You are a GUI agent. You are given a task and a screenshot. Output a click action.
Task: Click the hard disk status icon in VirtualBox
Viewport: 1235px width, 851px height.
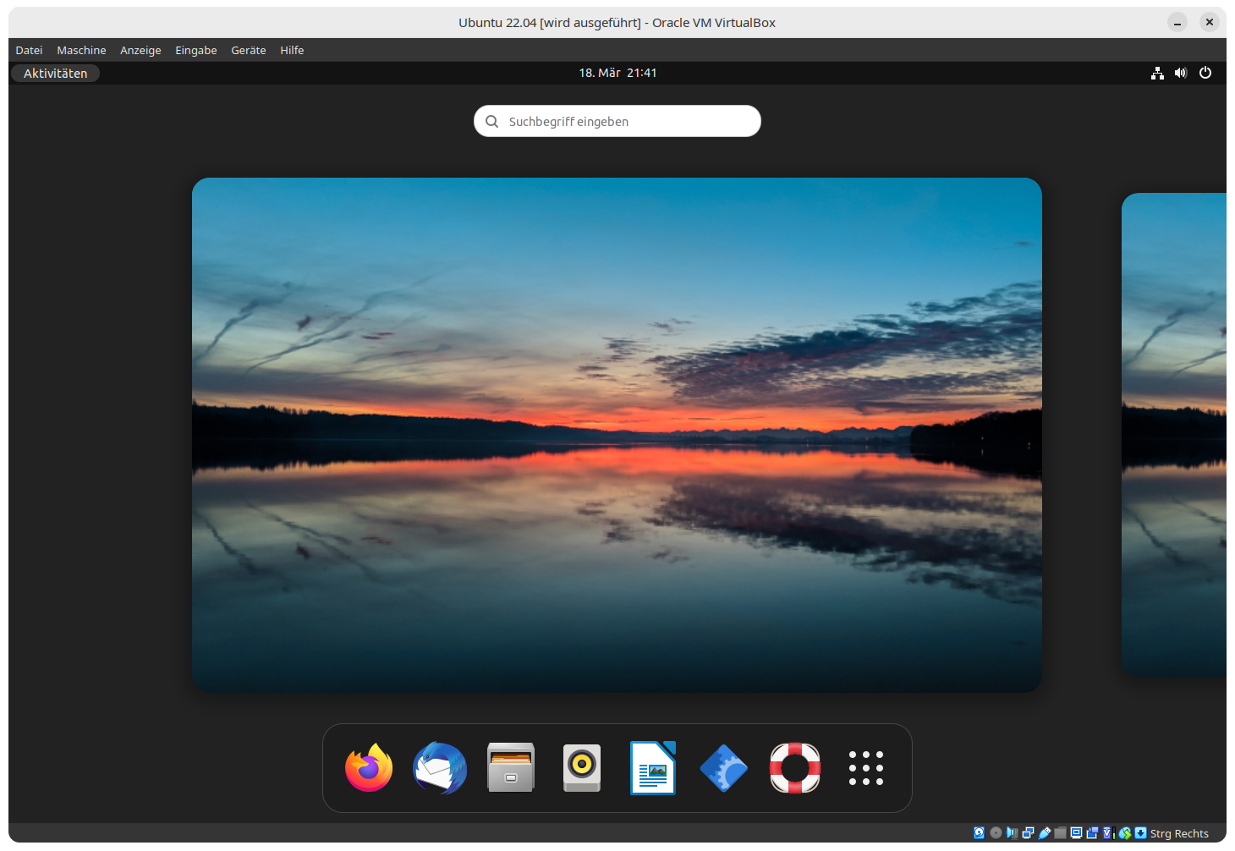979,833
